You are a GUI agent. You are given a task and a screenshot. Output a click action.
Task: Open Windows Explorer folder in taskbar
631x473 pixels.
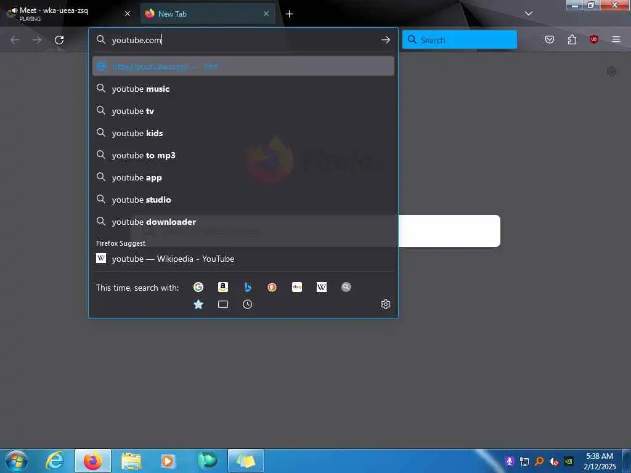point(131,461)
